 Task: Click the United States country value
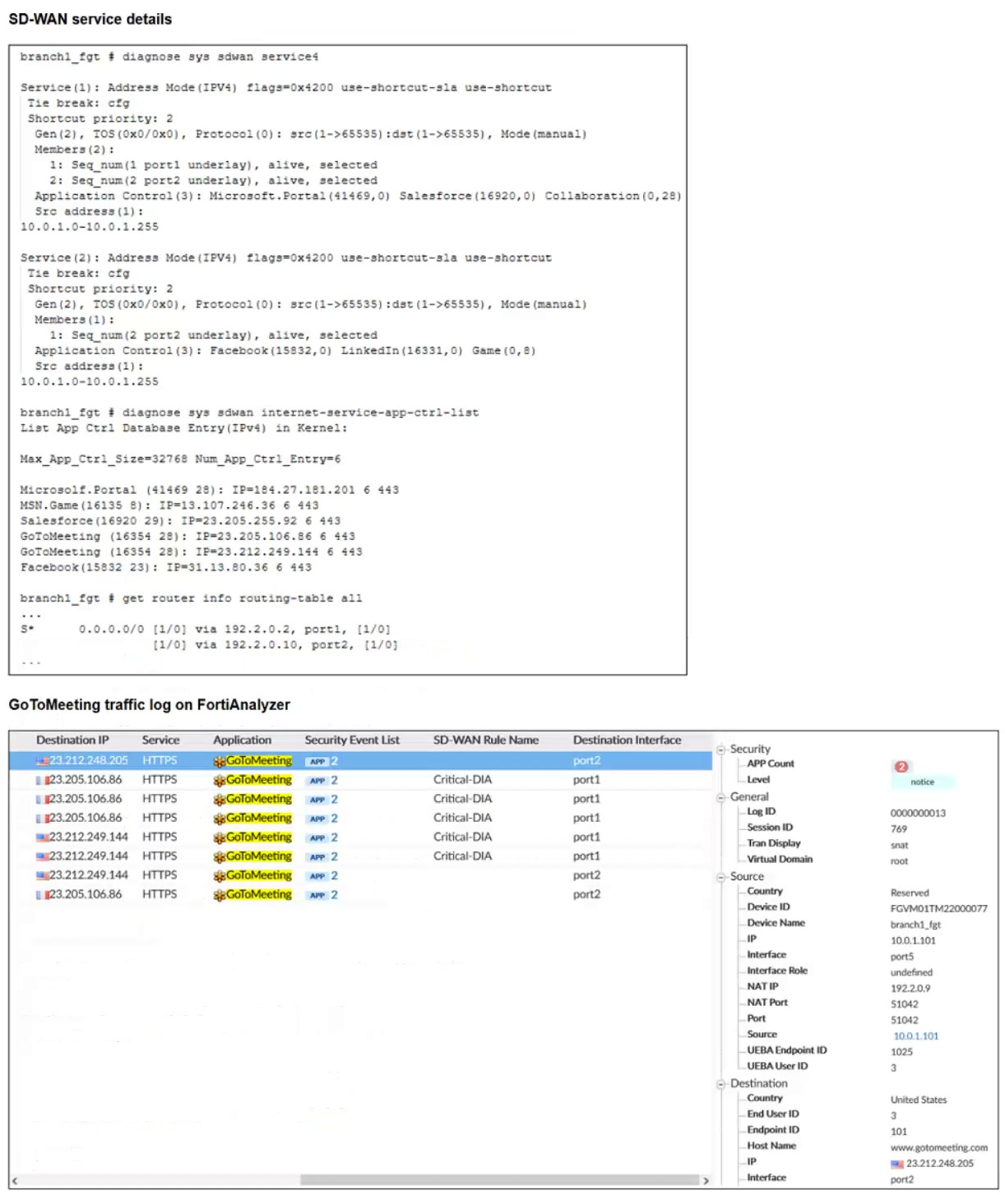(x=919, y=1100)
